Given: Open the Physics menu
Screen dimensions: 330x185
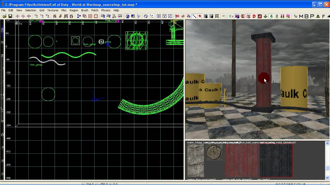Looking at the screenshot, I should (106, 10).
